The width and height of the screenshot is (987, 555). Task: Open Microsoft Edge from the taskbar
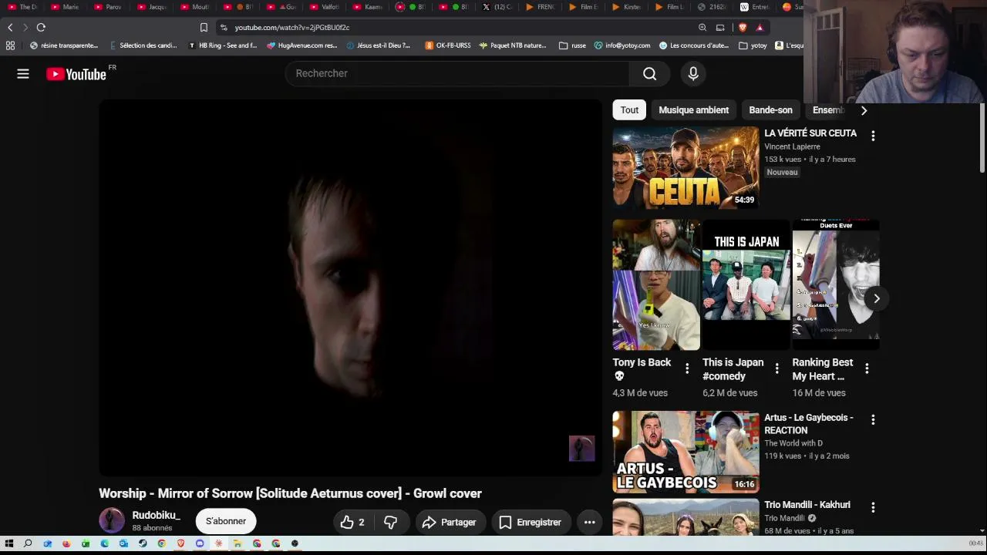pyautogui.click(x=105, y=543)
